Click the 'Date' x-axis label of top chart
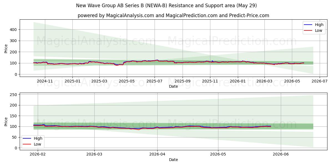This screenshot has width=333, height=166. pos(173,87)
